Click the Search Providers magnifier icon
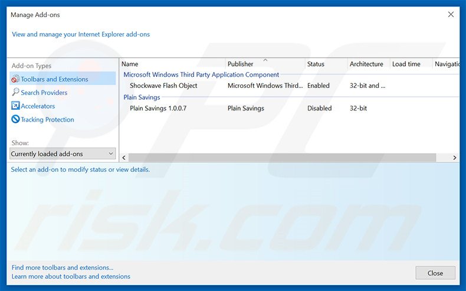The image size is (466, 291). click(x=16, y=93)
